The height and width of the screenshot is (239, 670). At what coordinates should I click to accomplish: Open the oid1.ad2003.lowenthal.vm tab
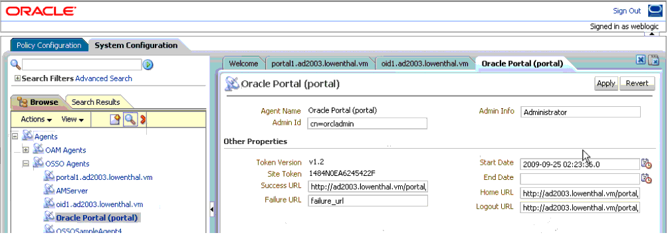pos(425,64)
